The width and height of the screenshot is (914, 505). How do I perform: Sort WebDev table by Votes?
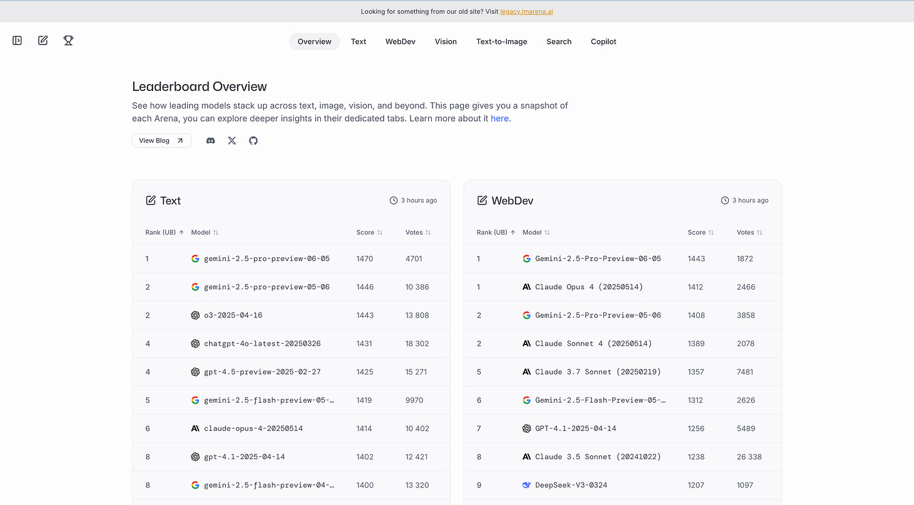750,232
